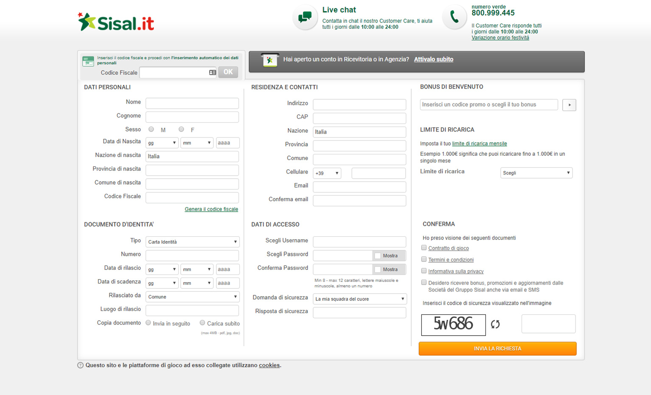Click the card icon inside the Codice Fiscale field
The width and height of the screenshot is (651, 395).
point(212,72)
